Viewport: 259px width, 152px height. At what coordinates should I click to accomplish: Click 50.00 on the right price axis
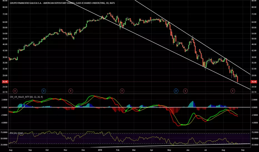254,39
